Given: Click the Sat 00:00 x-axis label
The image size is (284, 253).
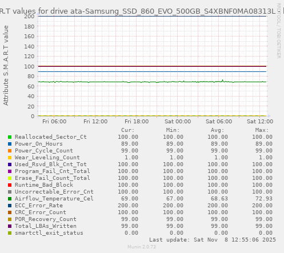Looking at the screenshot, I should 178,122.
